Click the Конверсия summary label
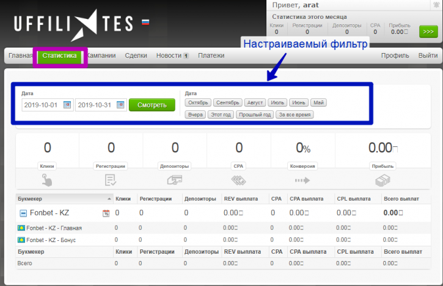The height and width of the screenshot is (286, 443). pos(302,166)
